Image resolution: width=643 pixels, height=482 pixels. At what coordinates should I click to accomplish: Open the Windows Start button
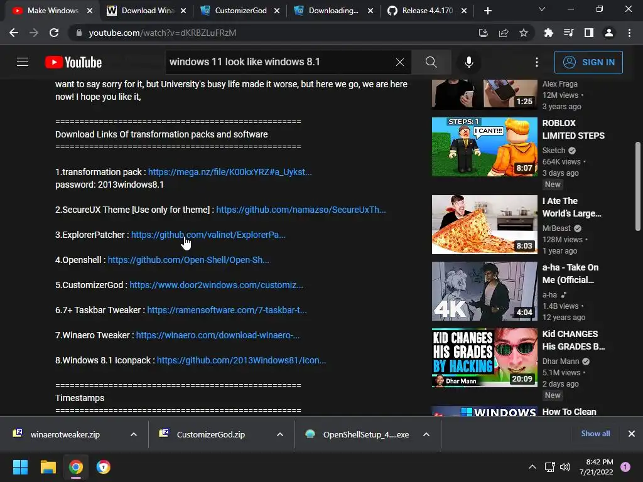pyautogui.click(x=20, y=467)
